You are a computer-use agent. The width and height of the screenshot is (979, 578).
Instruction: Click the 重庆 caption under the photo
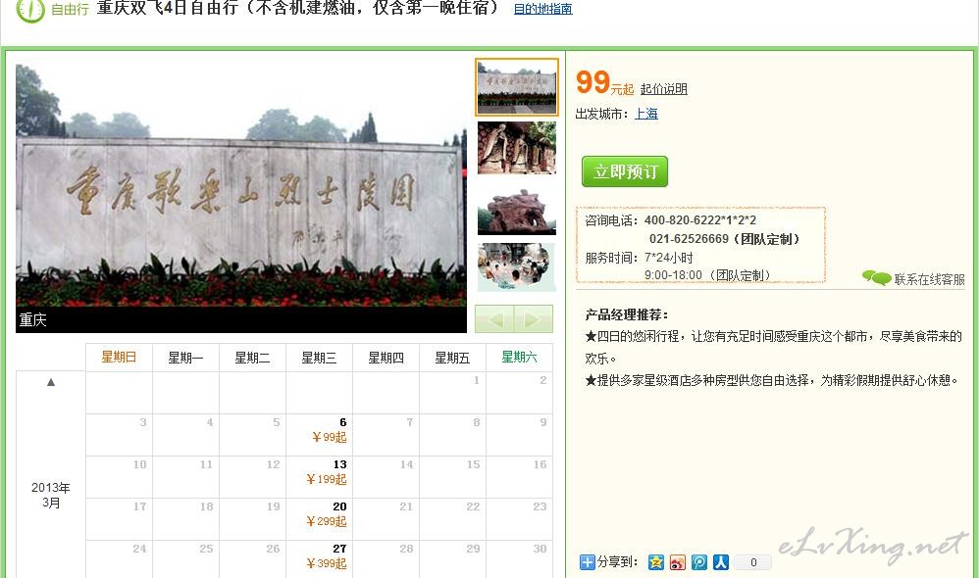(32, 320)
